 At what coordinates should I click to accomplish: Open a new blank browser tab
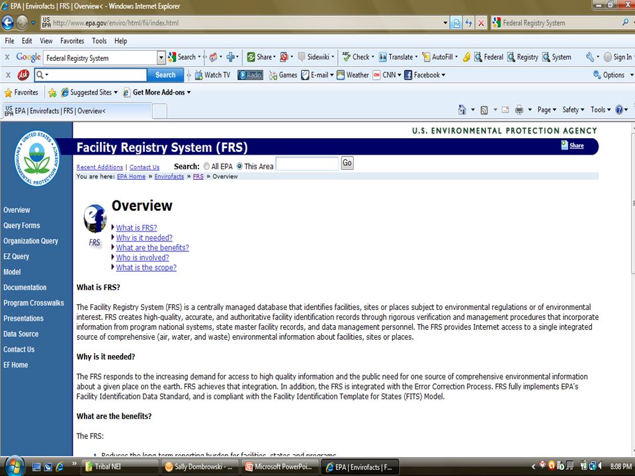[x=160, y=111]
